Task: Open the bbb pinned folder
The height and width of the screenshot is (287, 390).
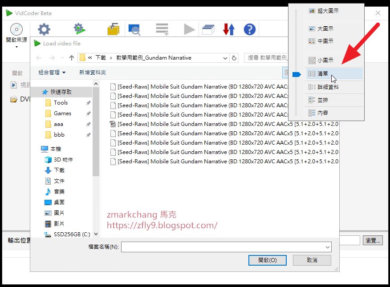Action: (x=59, y=135)
